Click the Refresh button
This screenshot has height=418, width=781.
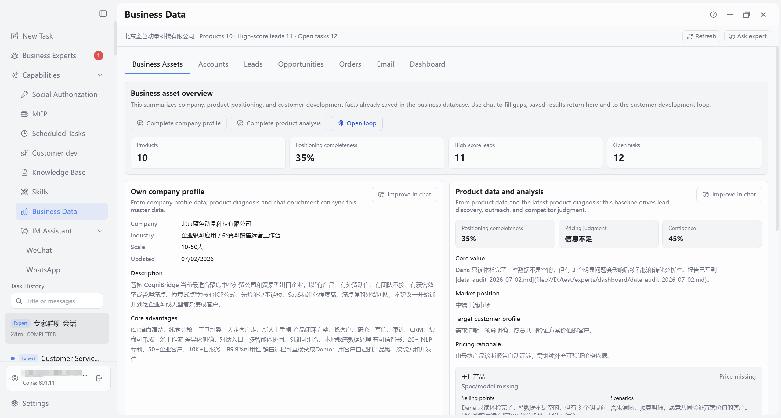pyautogui.click(x=701, y=36)
